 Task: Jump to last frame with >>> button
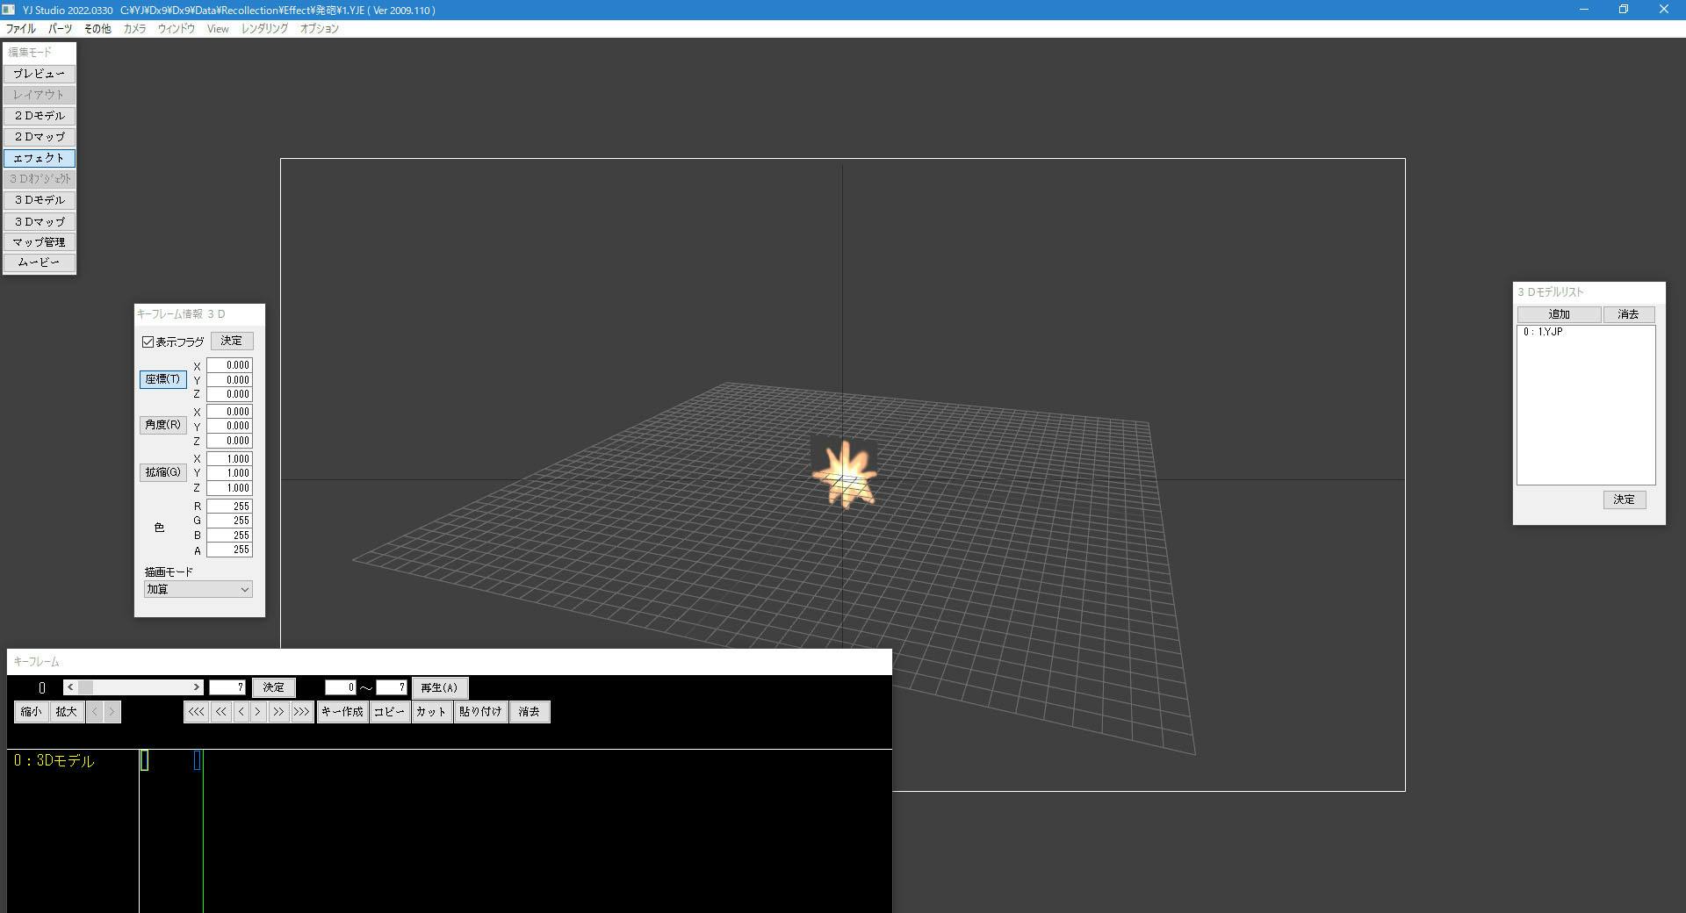301,712
